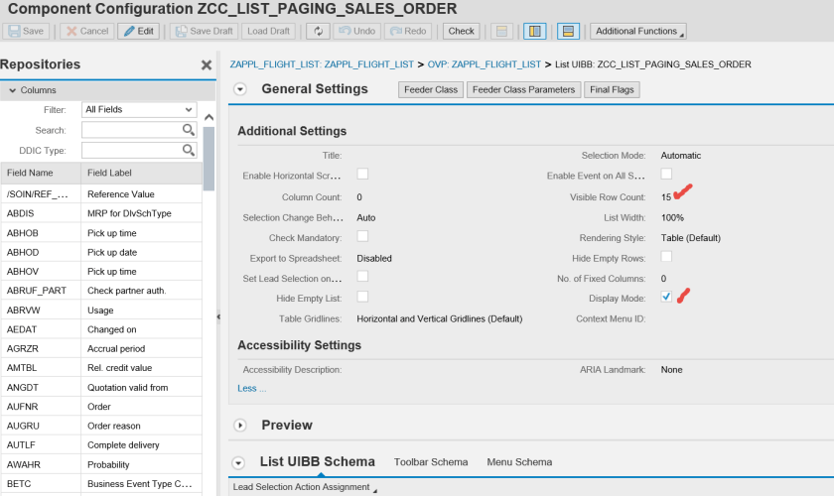The width and height of the screenshot is (834, 496).
Task: Open Lead Selection Action Assignment menu
Action: click(305, 487)
